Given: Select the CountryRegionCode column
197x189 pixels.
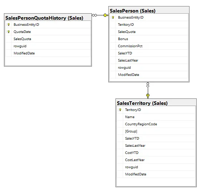Looking at the screenshot, I should pyautogui.click(x=156, y=124).
